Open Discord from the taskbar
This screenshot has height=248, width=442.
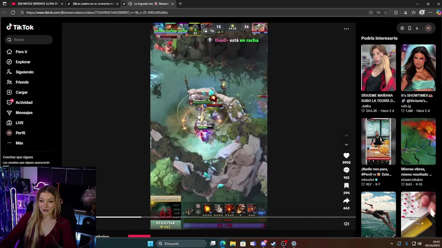click(x=263, y=244)
